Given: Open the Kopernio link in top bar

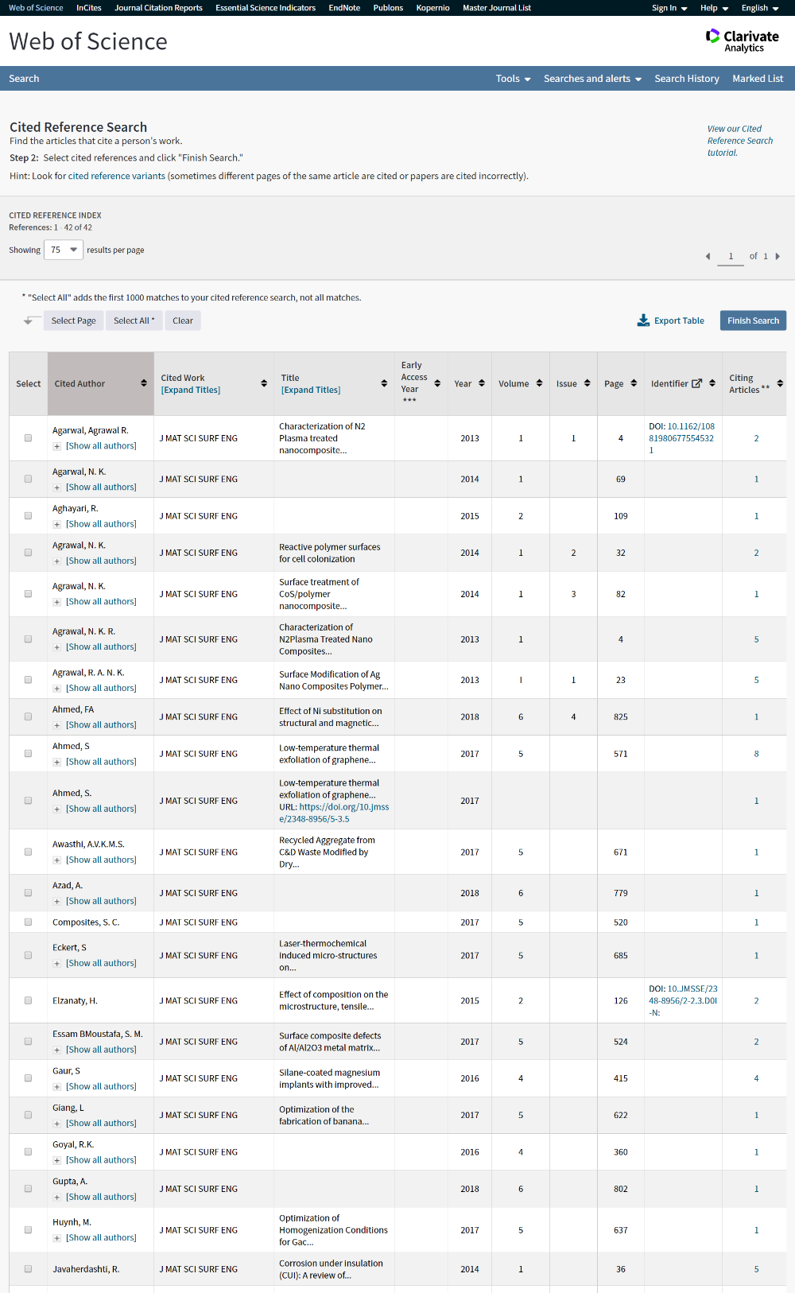Looking at the screenshot, I should tap(432, 8).
